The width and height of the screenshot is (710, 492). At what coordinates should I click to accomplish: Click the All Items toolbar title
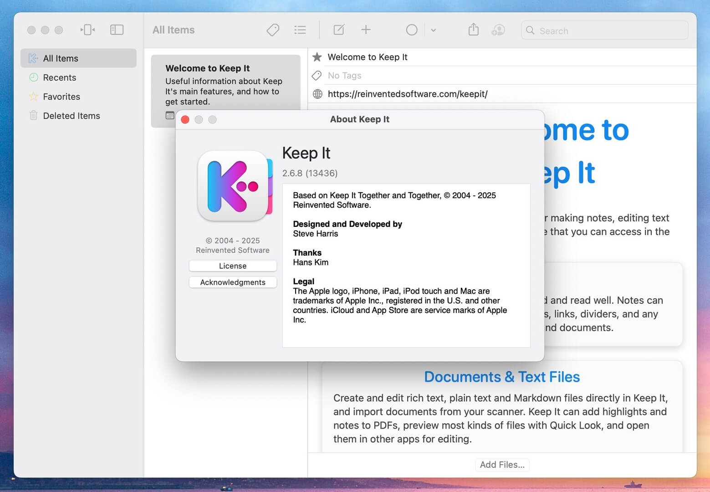tap(174, 30)
